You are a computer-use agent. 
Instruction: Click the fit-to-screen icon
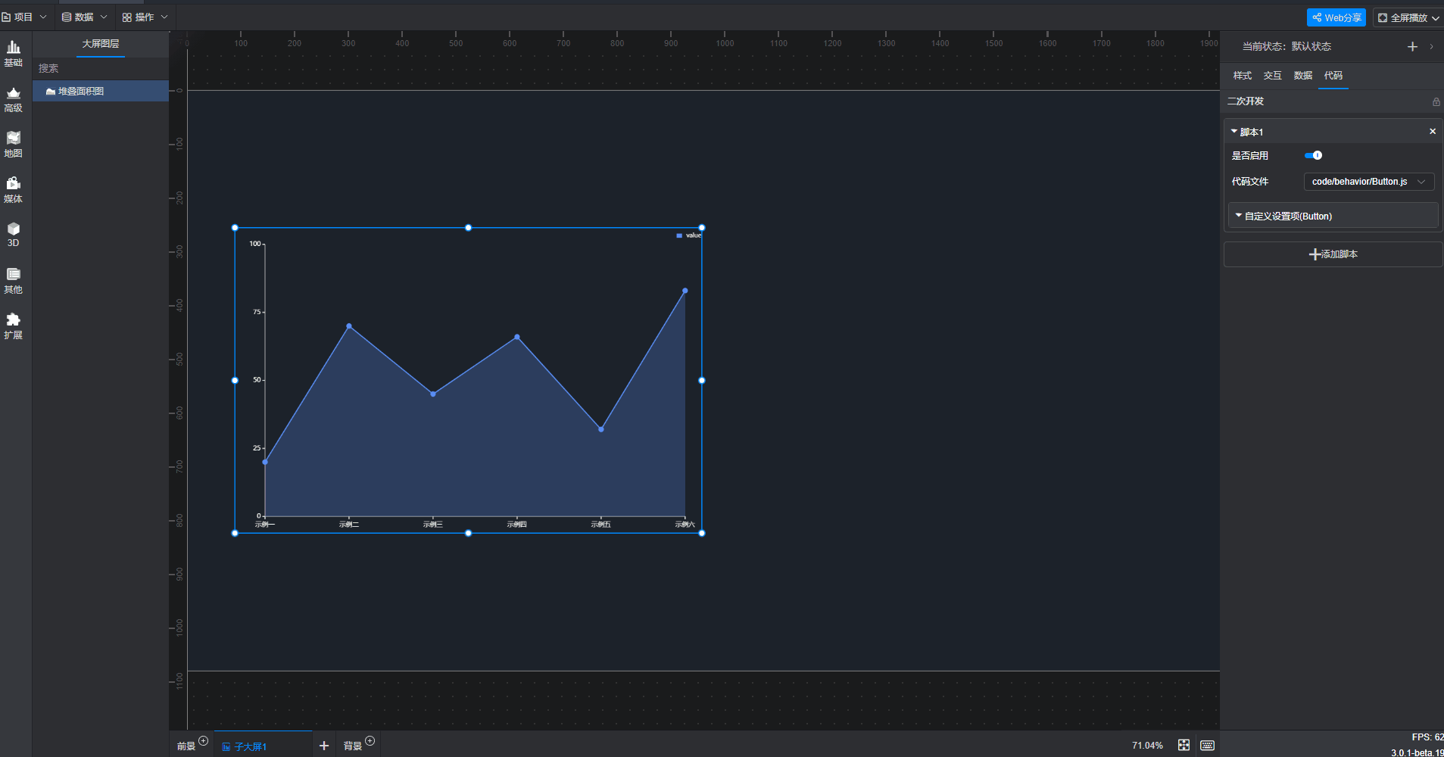[x=1184, y=746]
